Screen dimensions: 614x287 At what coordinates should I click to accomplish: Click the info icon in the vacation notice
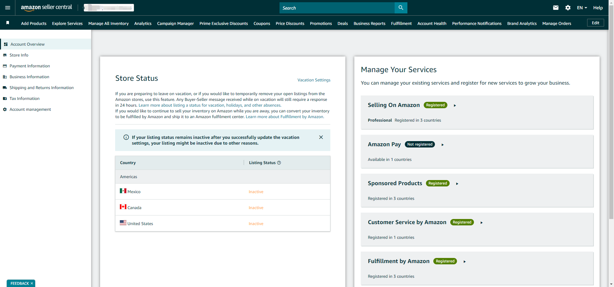126,137
